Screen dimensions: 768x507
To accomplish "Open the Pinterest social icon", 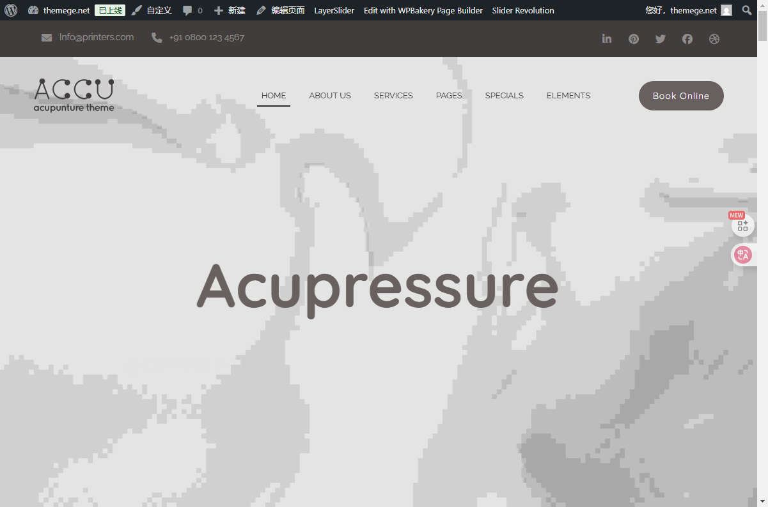I will pyautogui.click(x=634, y=38).
